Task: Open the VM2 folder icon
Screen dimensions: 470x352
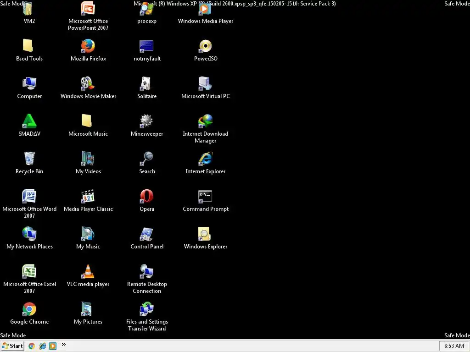Action: 28,8
